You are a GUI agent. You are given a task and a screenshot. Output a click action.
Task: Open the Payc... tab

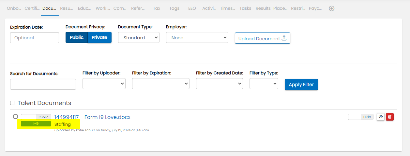[x=315, y=8]
